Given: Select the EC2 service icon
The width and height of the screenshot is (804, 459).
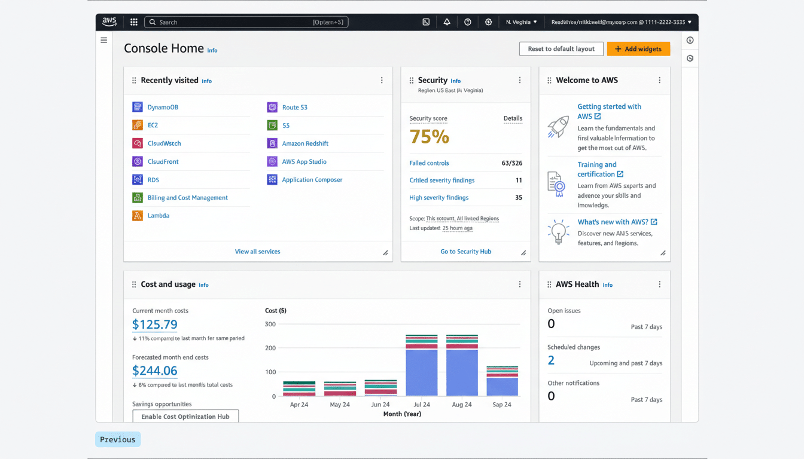Looking at the screenshot, I should [x=138, y=125].
